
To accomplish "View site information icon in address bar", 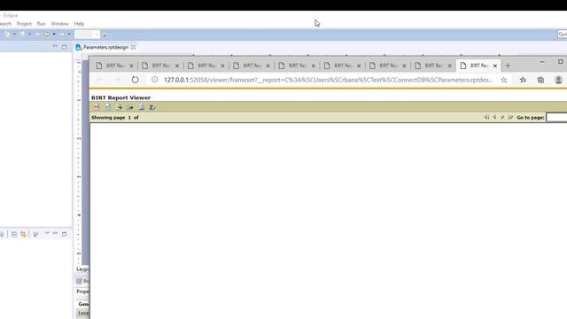I will point(155,80).
